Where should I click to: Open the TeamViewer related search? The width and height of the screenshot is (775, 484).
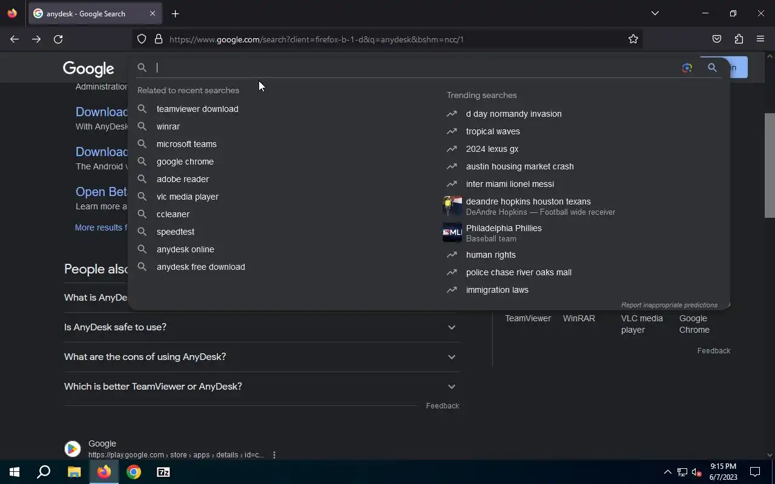tap(528, 318)
